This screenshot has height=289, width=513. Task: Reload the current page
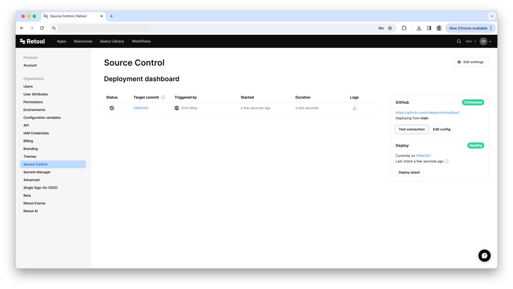pos(42,28)
